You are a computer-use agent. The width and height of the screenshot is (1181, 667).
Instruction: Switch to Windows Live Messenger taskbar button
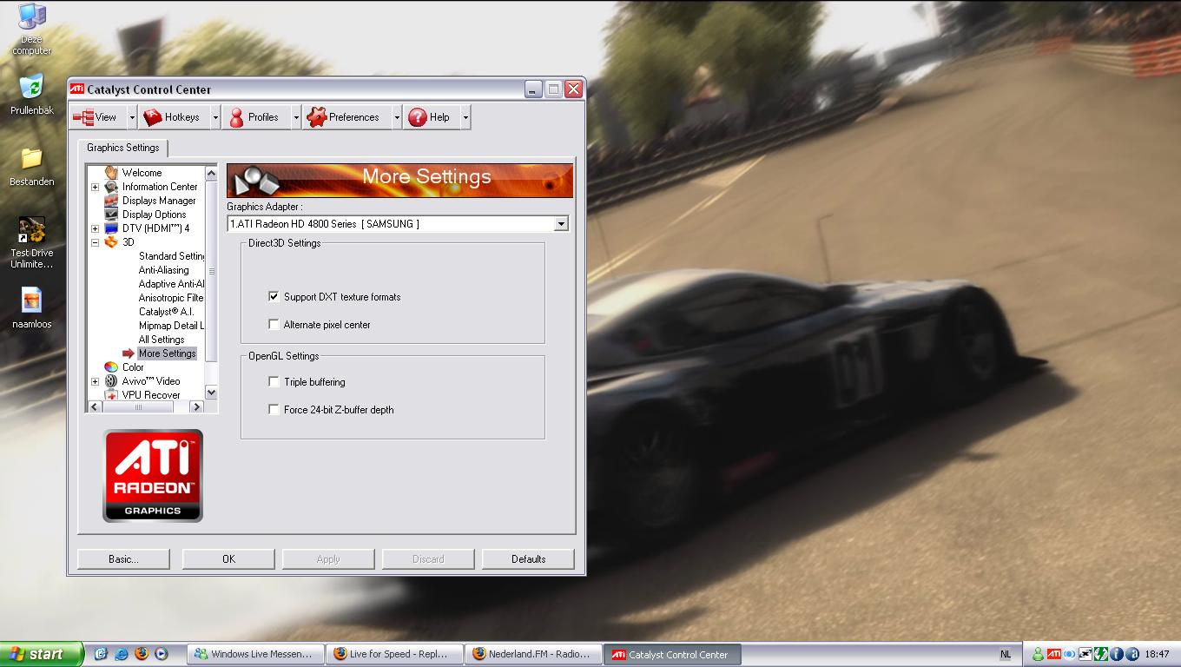[256, 654]
